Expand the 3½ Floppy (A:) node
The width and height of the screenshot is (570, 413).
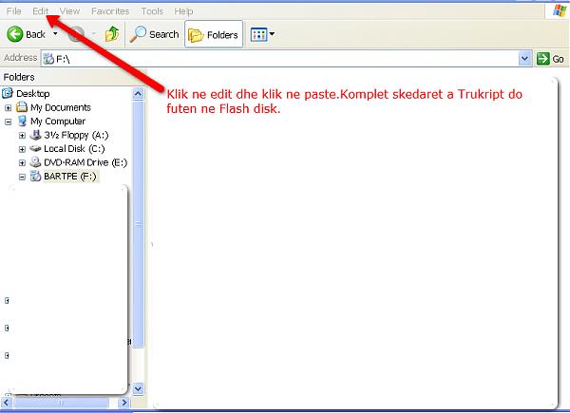click(22, 136)
